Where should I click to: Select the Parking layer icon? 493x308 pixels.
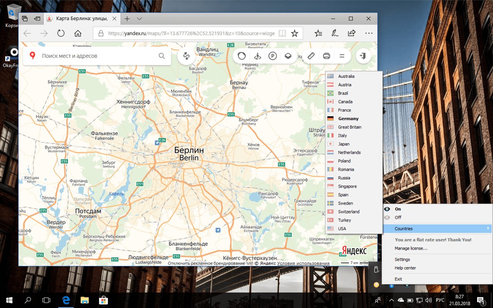click(x=273, y=56)
